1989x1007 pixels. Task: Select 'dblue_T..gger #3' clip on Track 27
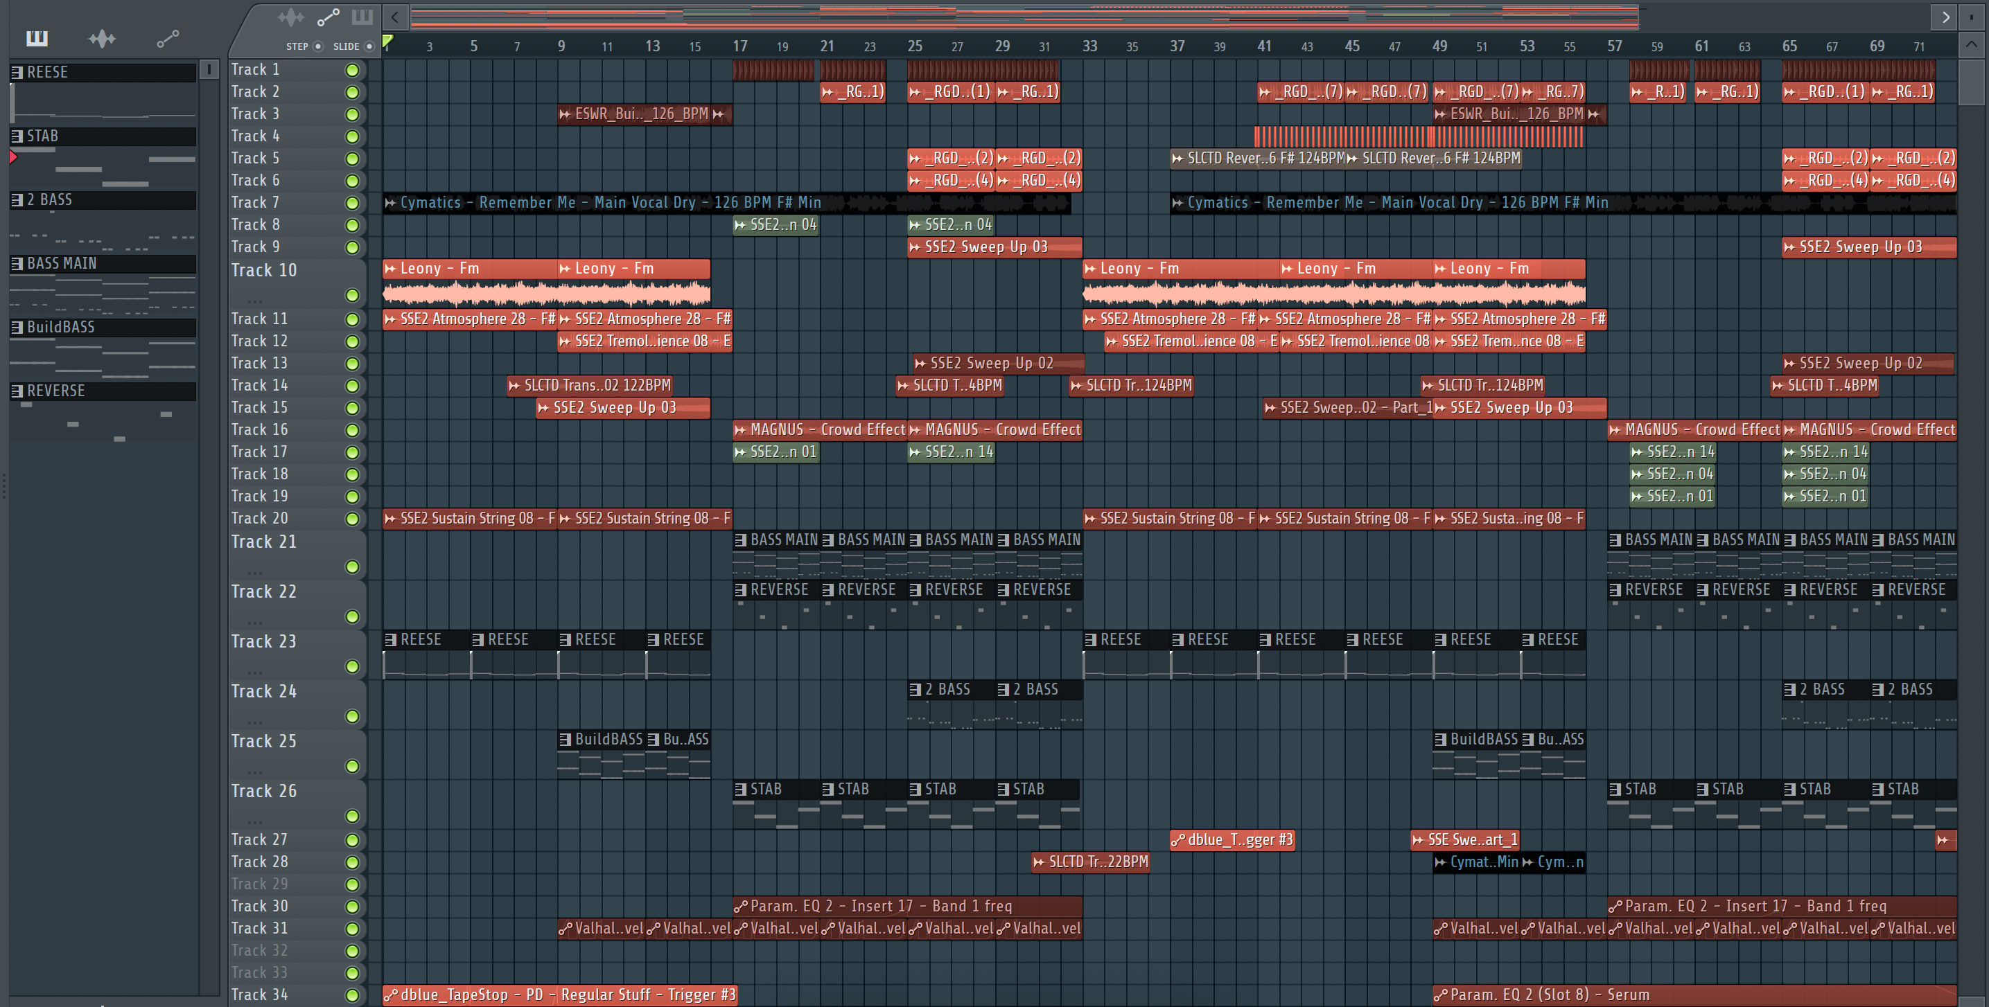(x=1232, y=840)
